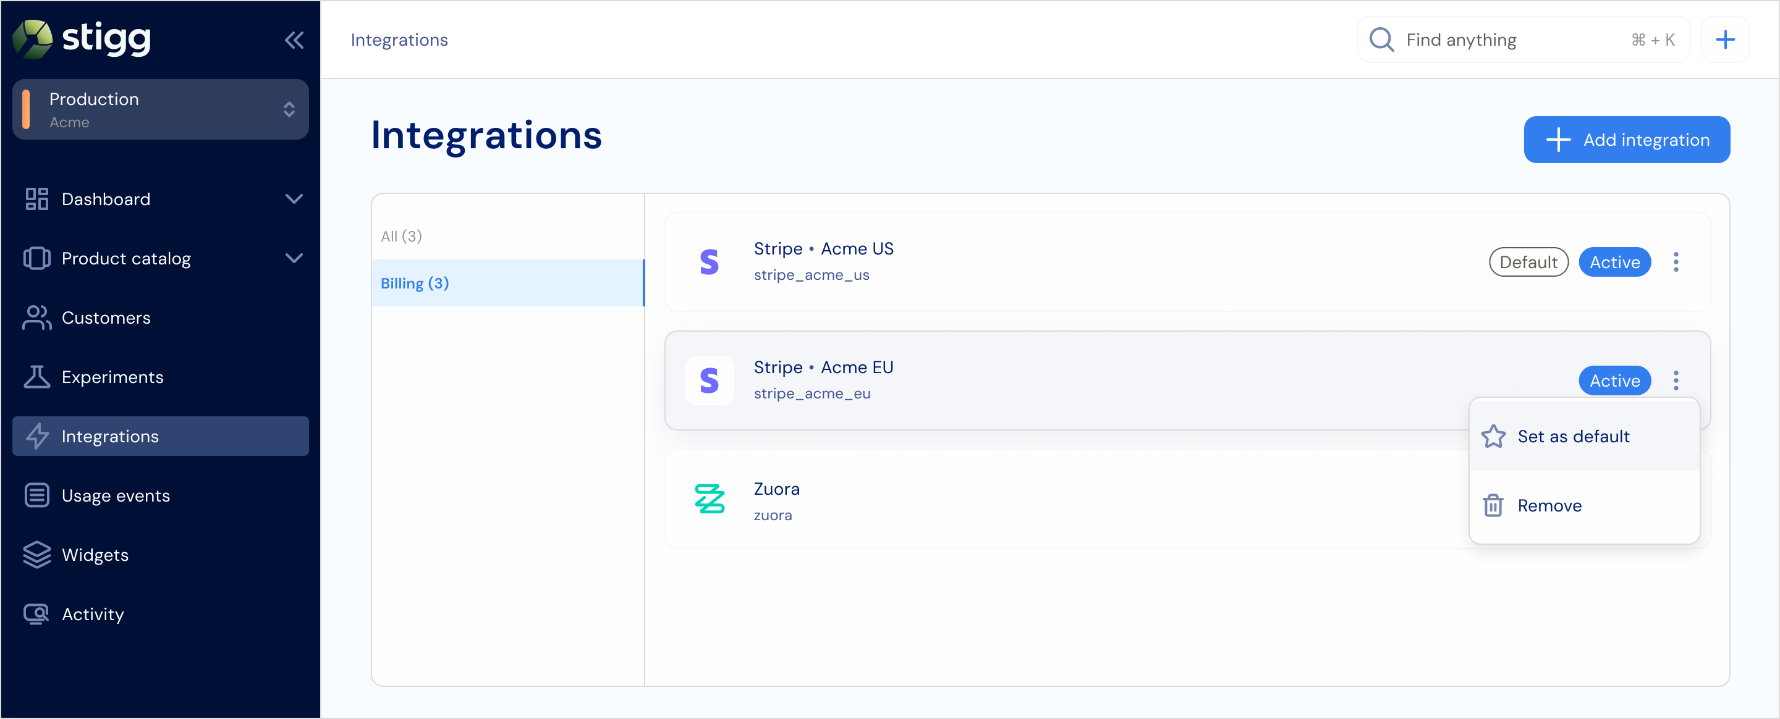Click the up-down arrows on environment selector
This screenshot has width=1780, height=719.
[289, 110]
